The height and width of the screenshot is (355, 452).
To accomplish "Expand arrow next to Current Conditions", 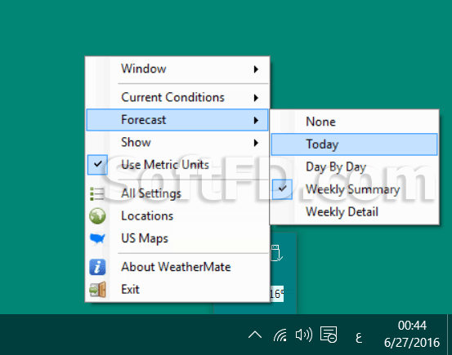I will click(x=256, y=98).
